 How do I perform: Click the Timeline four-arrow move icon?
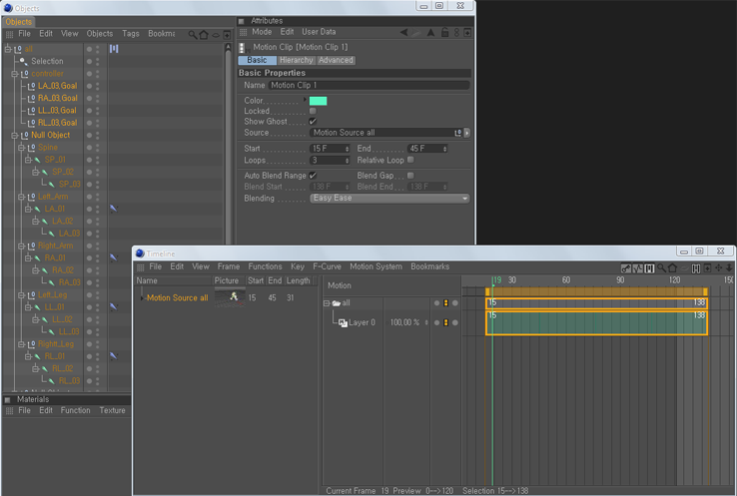[719, 267]
